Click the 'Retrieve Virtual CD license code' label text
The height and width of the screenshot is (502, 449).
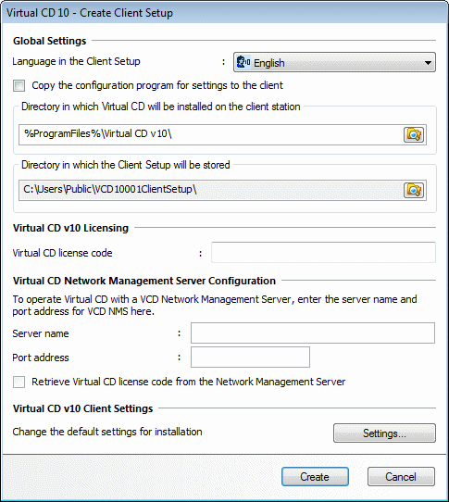pyautogui.click(x=189, y=382)
